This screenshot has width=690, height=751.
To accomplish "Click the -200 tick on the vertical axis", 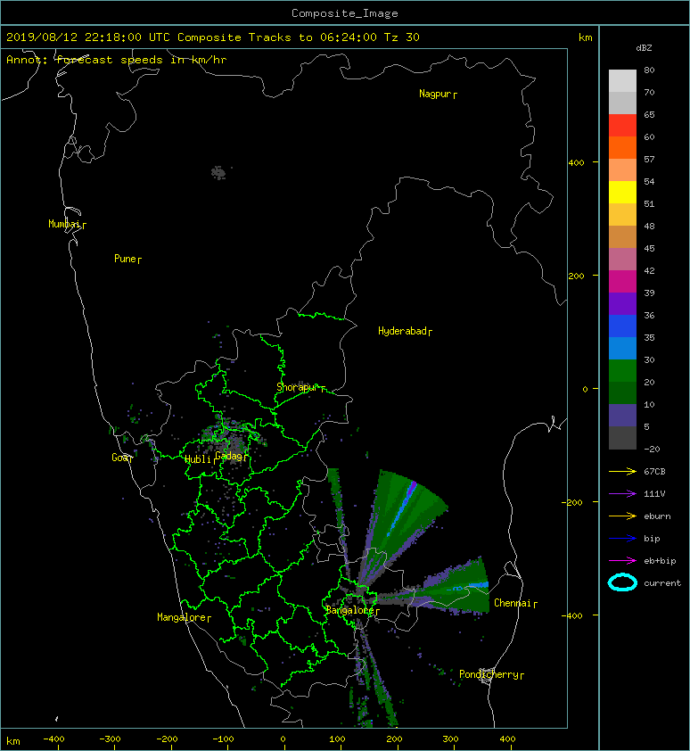I will 572,502.
